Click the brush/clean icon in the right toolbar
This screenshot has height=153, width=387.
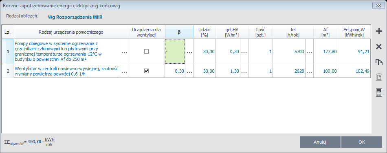click(378, 62)
